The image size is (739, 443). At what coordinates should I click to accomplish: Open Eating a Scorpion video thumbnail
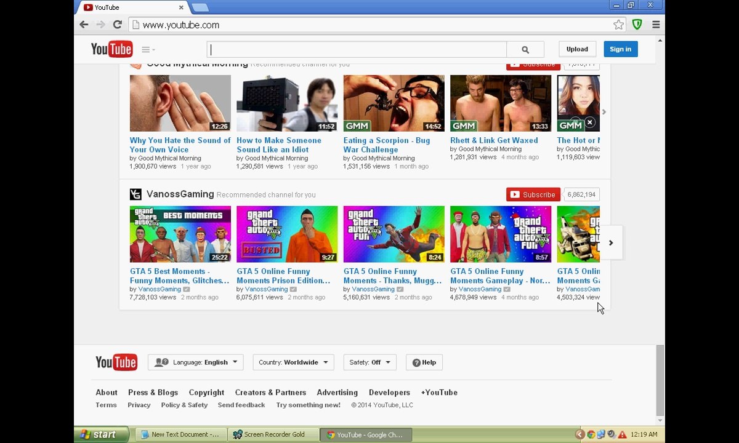click(394, 103)
